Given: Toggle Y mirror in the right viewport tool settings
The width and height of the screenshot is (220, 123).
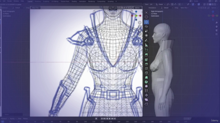Looking at the screenshot, I should pos(203,8).
